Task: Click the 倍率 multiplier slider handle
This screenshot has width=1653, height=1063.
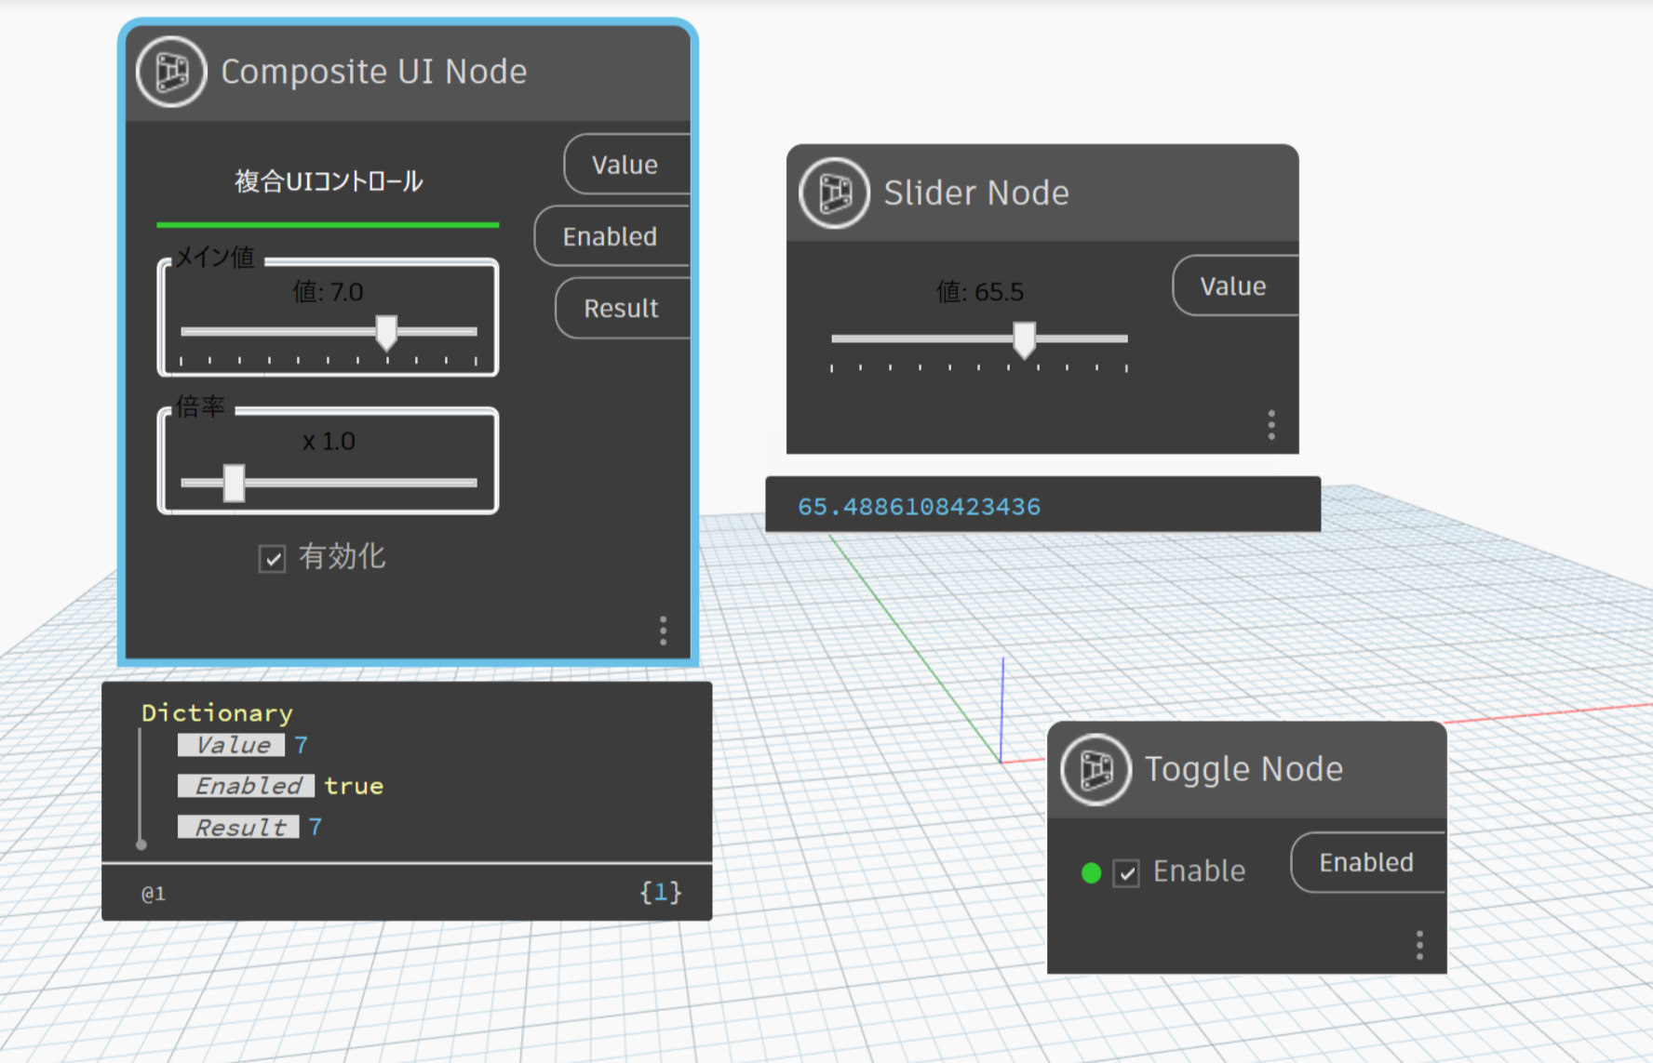Action: 234,483
